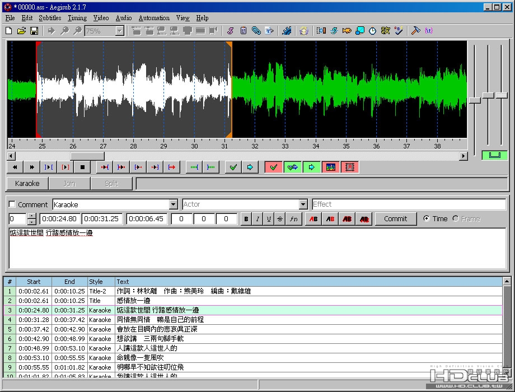This screenshot has width=515, height=392.
Task: Open the Automation manager icon
Action: point(287,31)
